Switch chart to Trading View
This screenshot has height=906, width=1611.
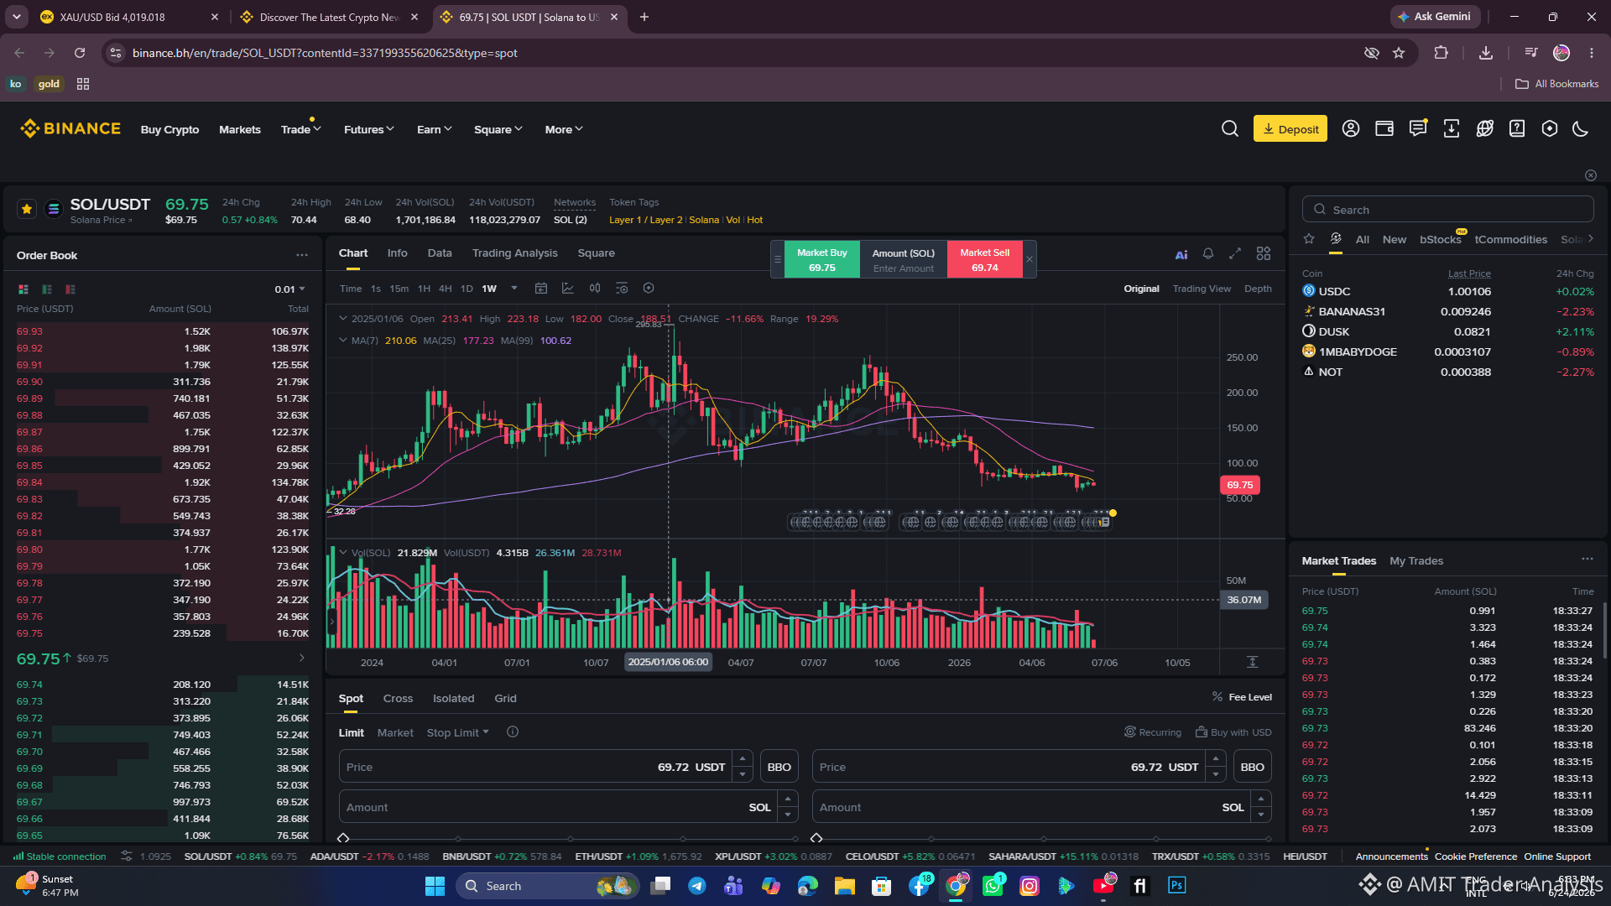[x=1202, y=289]
